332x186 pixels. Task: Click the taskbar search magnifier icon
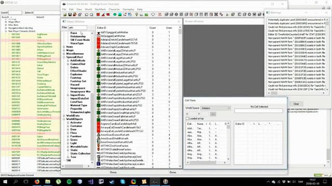tap(16, 181)
